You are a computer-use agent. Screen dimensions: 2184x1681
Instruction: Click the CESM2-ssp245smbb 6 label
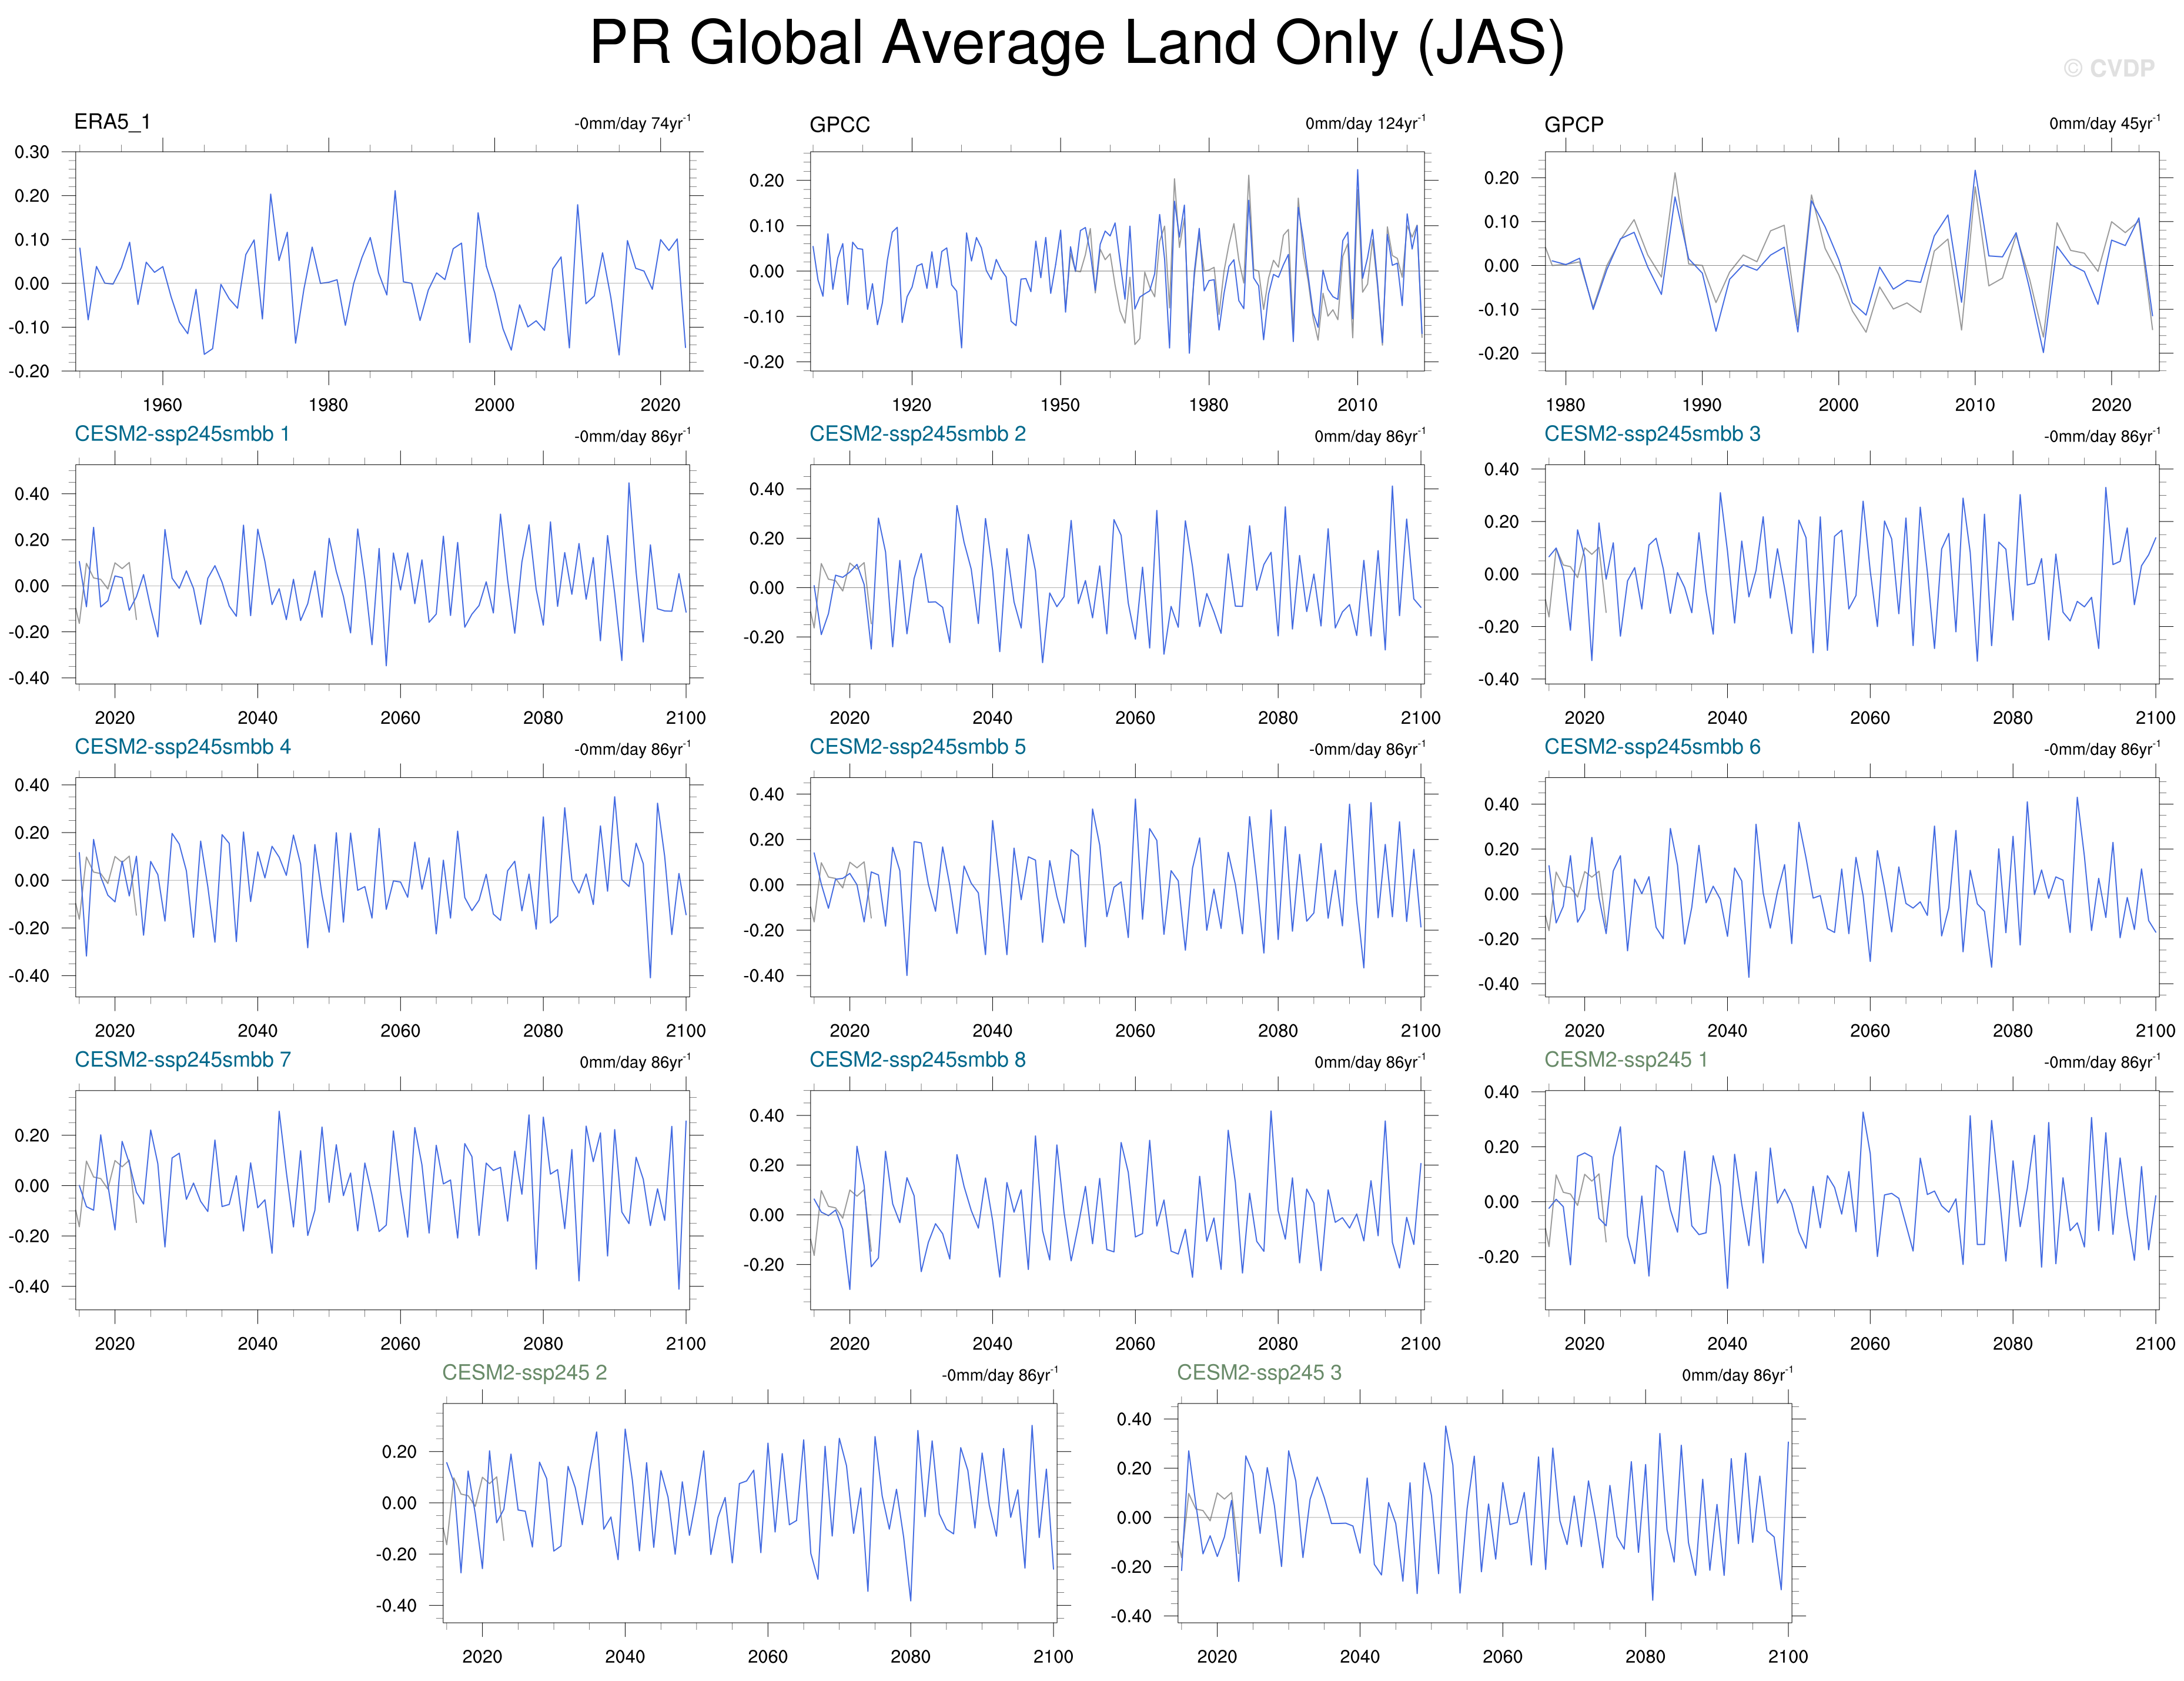1652,747
